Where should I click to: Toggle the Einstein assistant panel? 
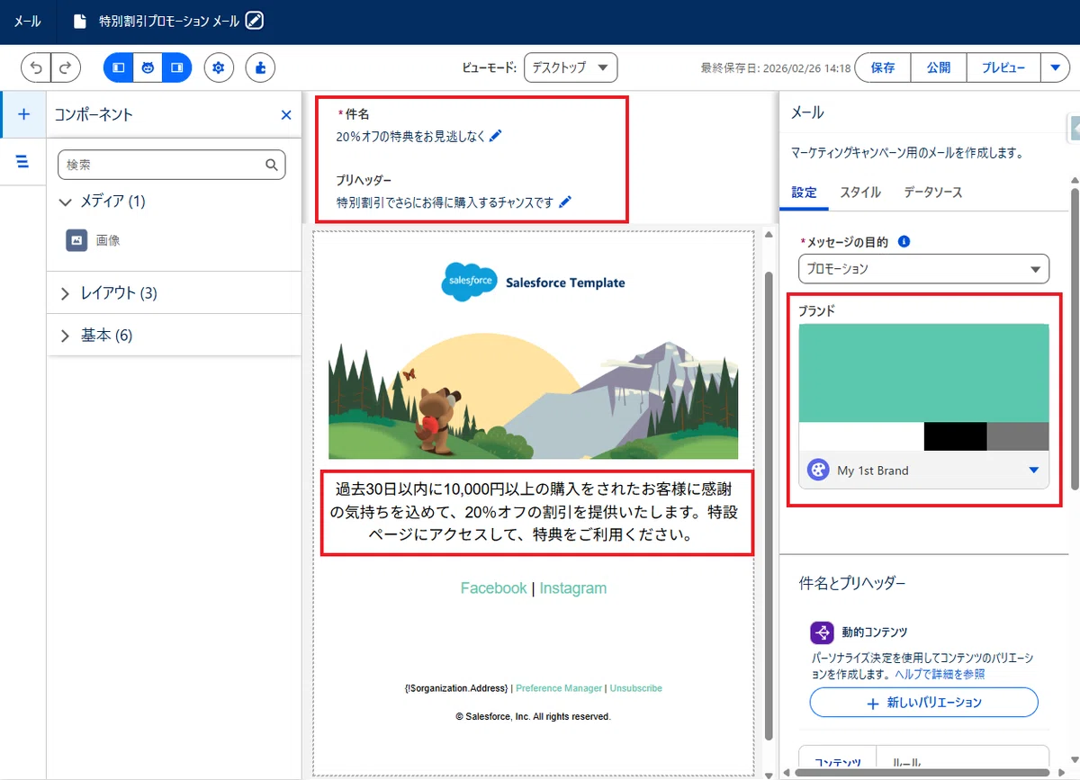[148, 67]
